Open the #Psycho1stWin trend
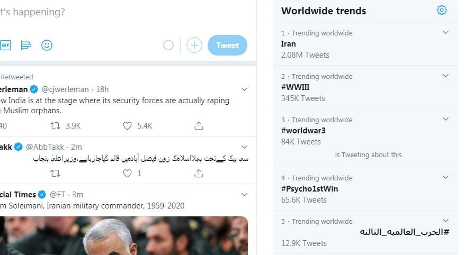465x255 pixels. 310,189
